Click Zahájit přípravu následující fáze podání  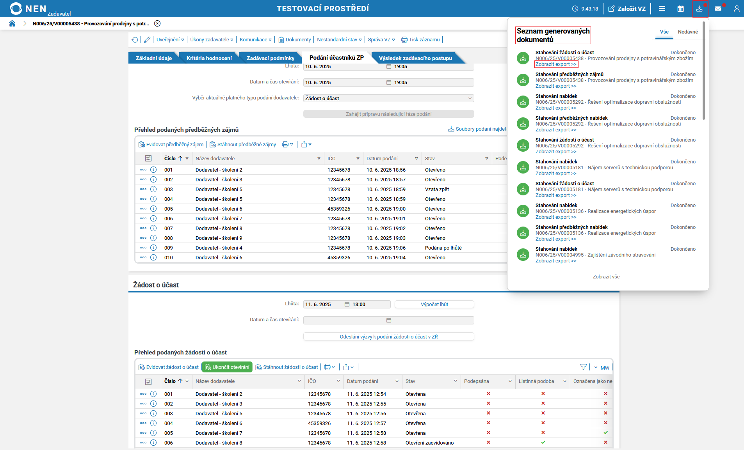click(x=389, y=114)
